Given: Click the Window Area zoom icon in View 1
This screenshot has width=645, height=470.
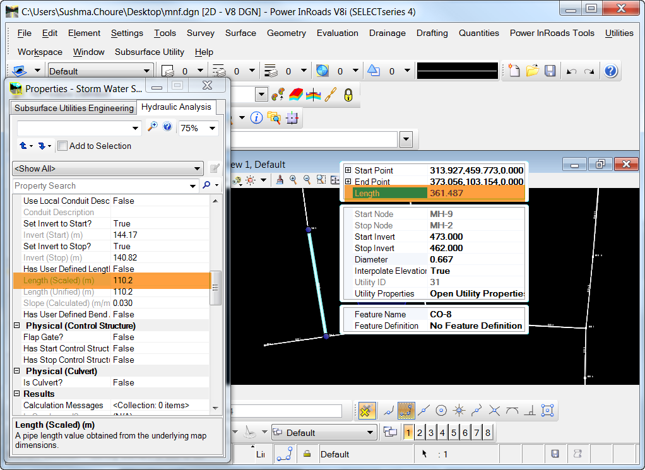Looking at the screenshot, I should point(321,180).
